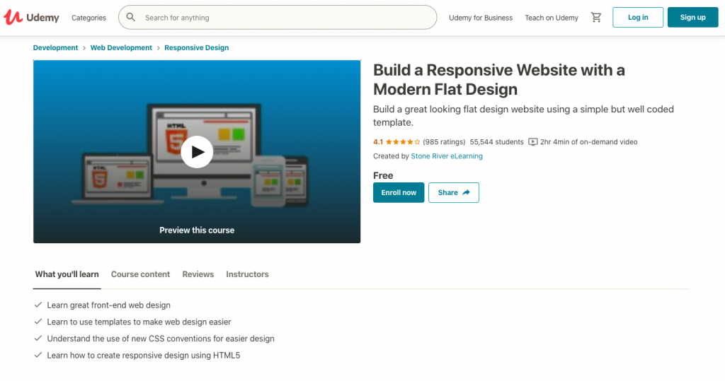Click the Enroll now button

[x=399, y=192]
